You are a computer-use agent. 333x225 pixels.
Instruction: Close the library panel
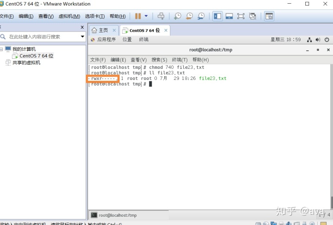tap(82, 27)
